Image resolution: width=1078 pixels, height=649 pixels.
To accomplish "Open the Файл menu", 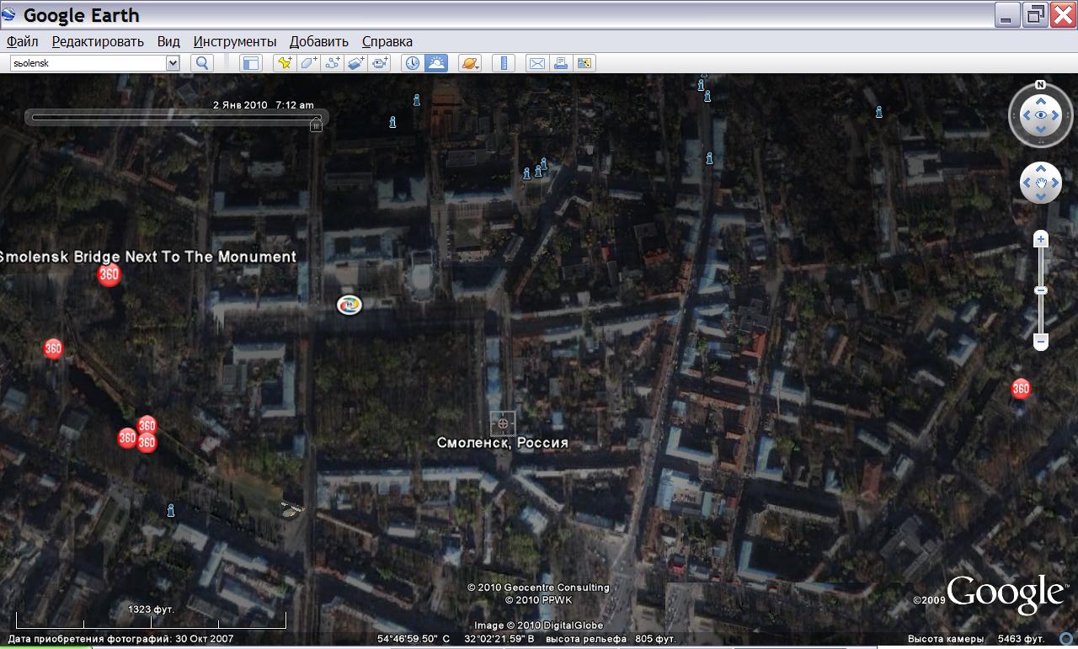I will coord(22,41).
